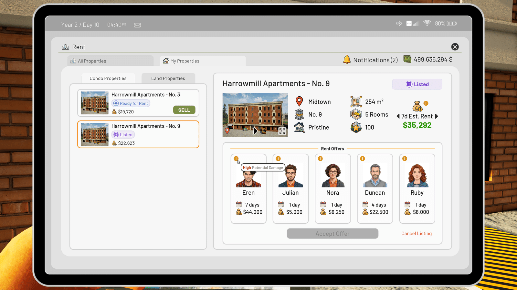The image size is (517, 290).
Task: Click the 254 m² area icon
Action: pyautogui.click(x=356, y=102)
